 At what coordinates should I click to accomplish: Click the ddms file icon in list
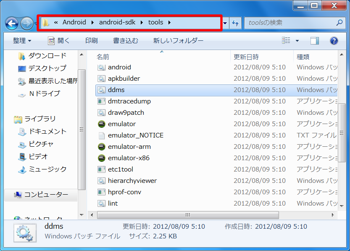[x=101, y=90]
